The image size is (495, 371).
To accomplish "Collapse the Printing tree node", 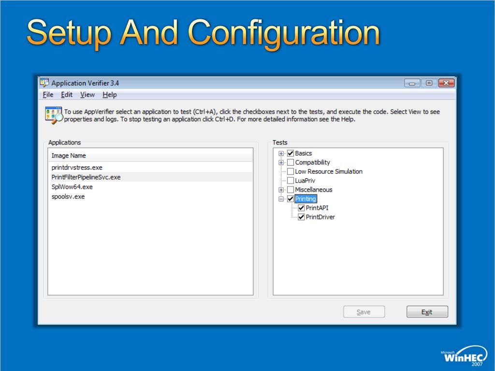I will [281, 199].
